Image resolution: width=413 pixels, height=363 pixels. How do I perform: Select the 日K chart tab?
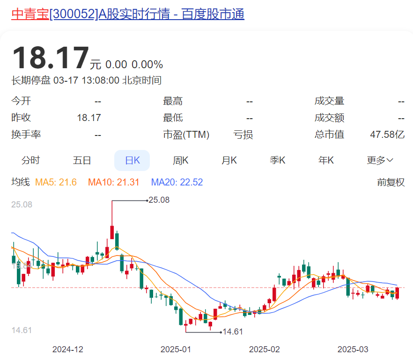tap(132, 160)
